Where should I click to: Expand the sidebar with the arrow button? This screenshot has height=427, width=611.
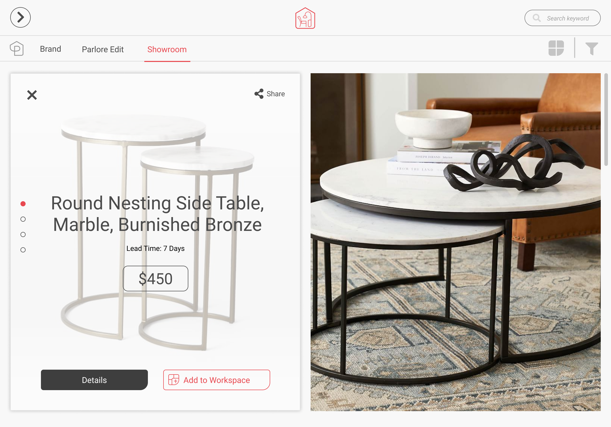[x=20, y=18]
